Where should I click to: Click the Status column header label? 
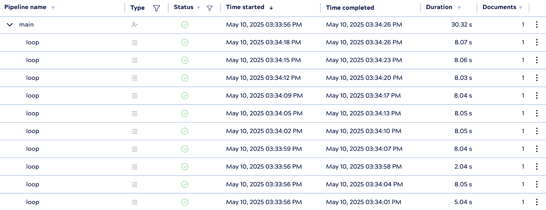click(184, 7)
